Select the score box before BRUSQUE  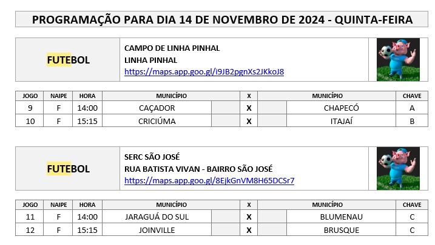coord(272,230)
